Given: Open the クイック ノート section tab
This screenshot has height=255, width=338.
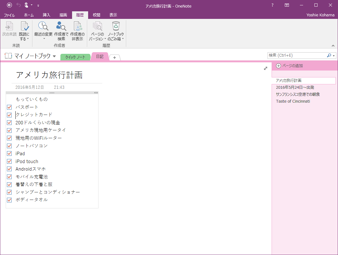Looking at the screenshot, I should tap(75, 57).
